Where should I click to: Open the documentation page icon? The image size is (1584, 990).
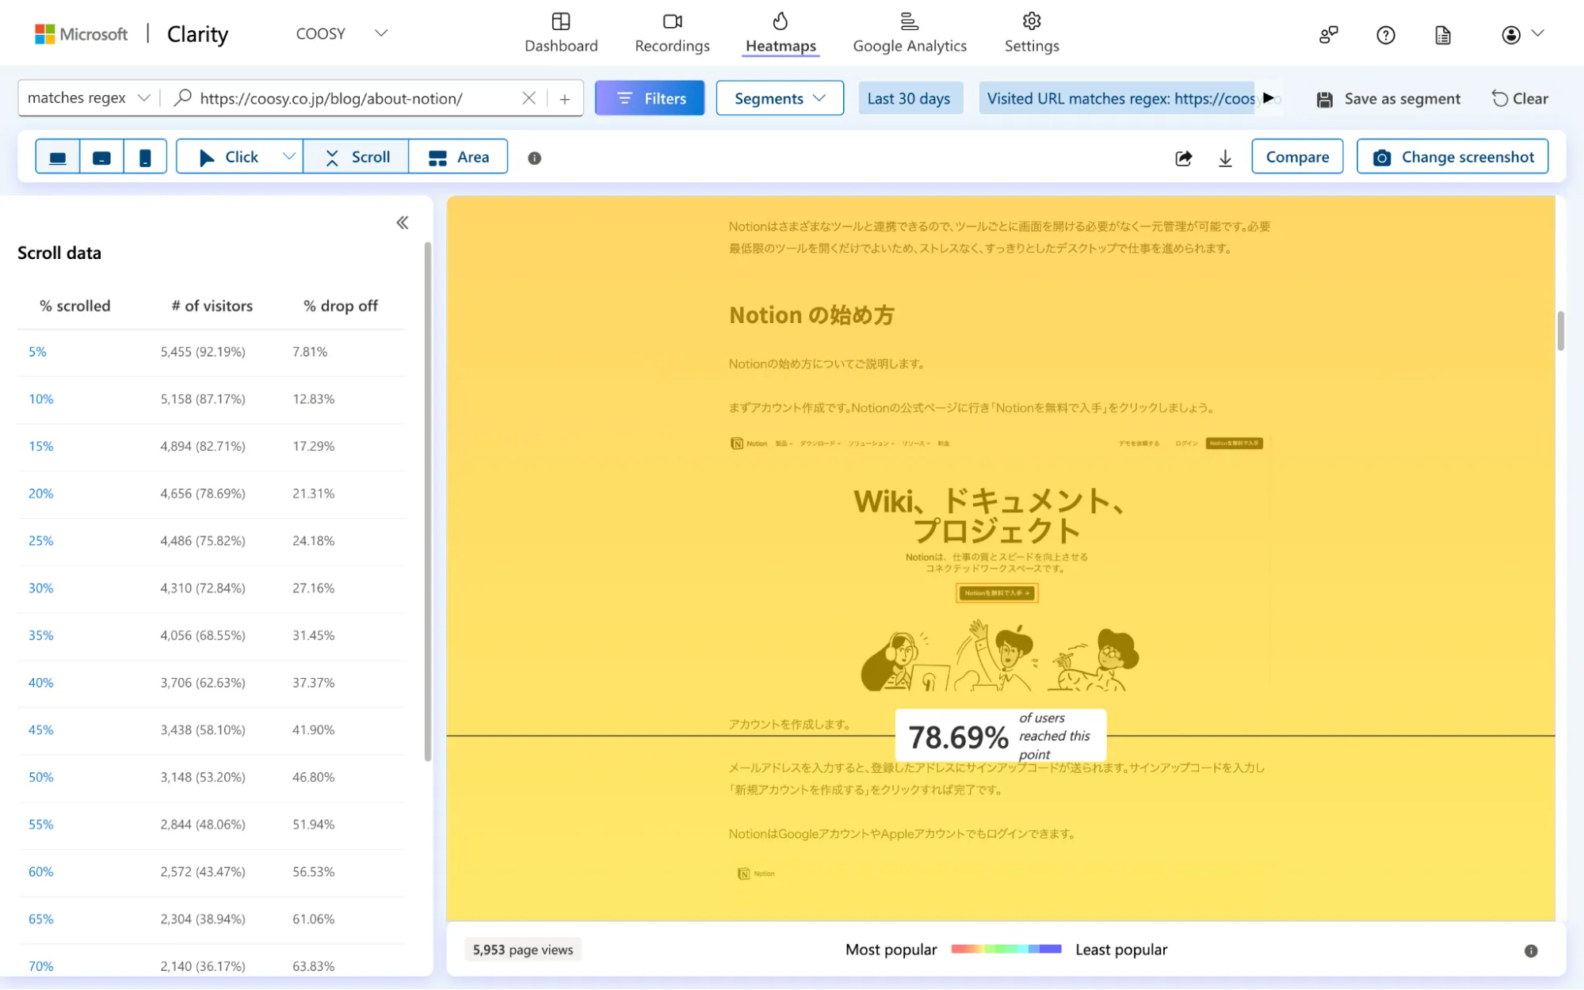pos(1443,35)
